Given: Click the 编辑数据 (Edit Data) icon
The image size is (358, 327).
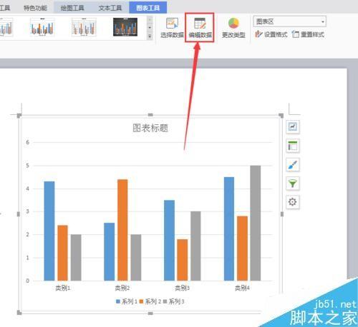Looking at the screenshot, I should (x=200, y=24).
